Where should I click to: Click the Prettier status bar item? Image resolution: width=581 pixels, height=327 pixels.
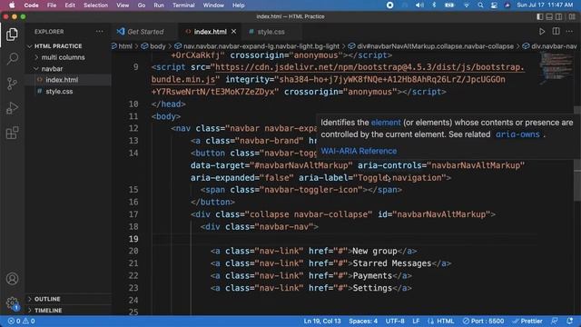(527, 321)
